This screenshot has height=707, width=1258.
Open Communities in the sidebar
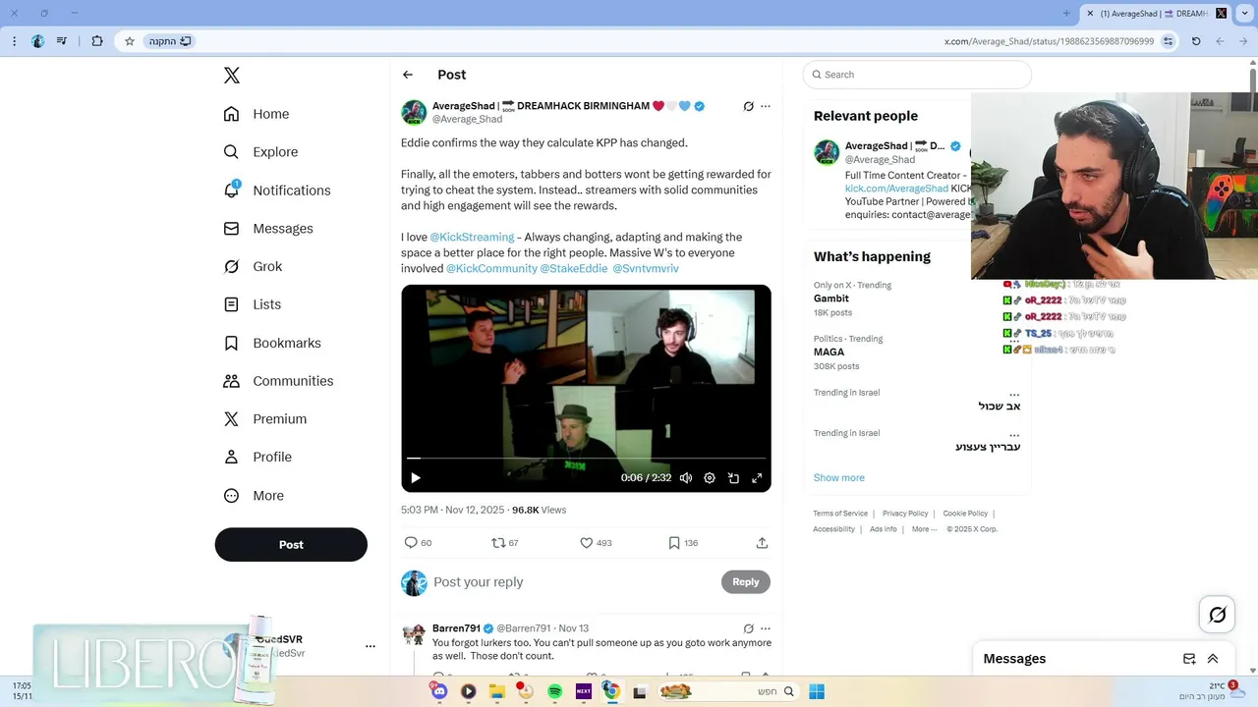[x=278, y=381]
